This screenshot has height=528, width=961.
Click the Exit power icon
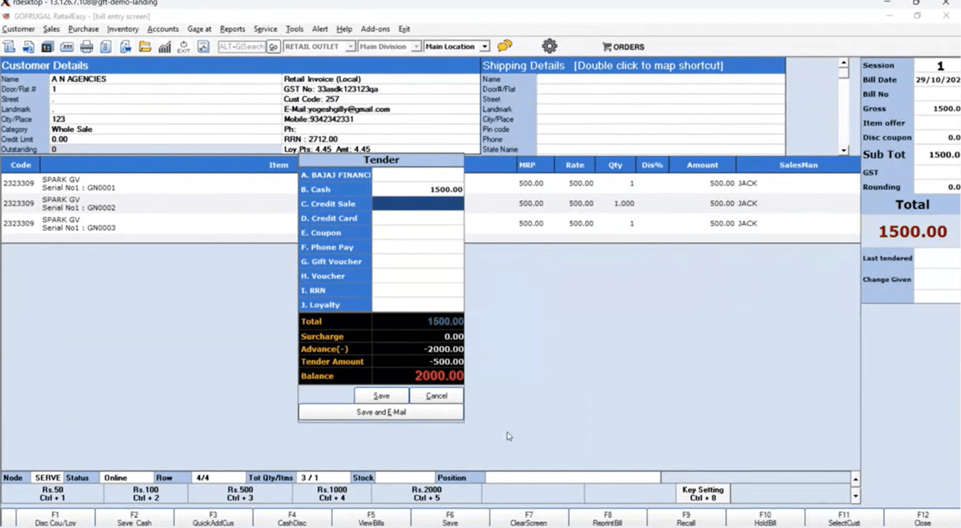184,47
